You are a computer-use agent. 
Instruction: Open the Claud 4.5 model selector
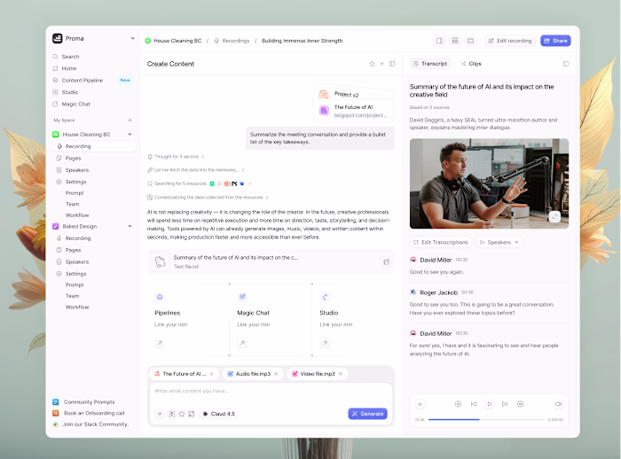click(x=219, y=414)
